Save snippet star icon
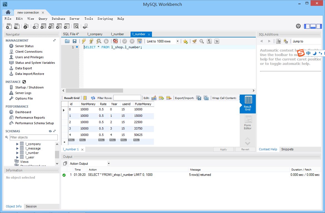Image resolution: width=325 pixels, height=213 pixels. (185, 41)
